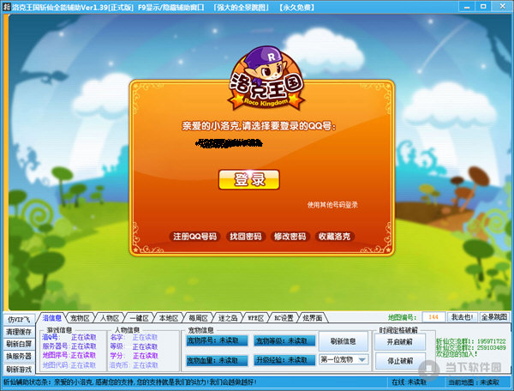514x391 pixels.
Task: Click 修改密码 to change password
Action: (290, 237)
